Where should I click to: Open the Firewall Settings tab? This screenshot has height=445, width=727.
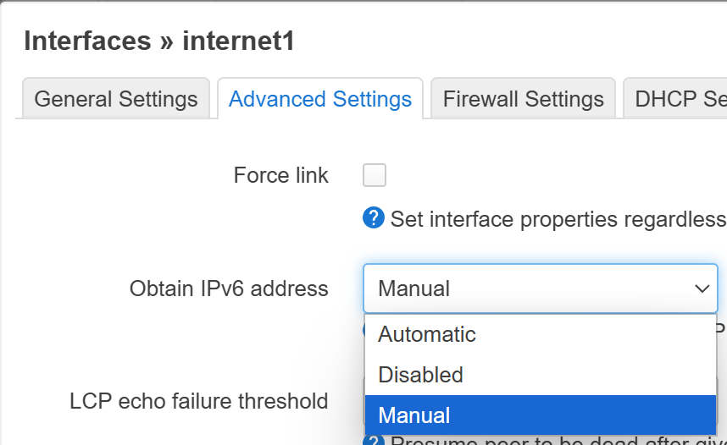tap(523, 99)
